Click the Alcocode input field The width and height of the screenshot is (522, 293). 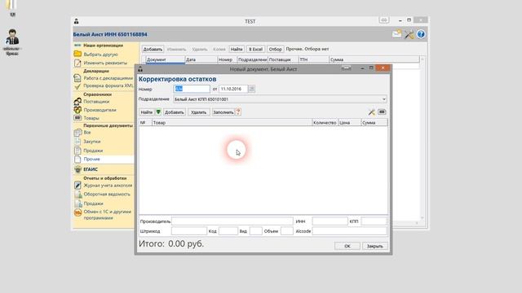click(350, 231)
